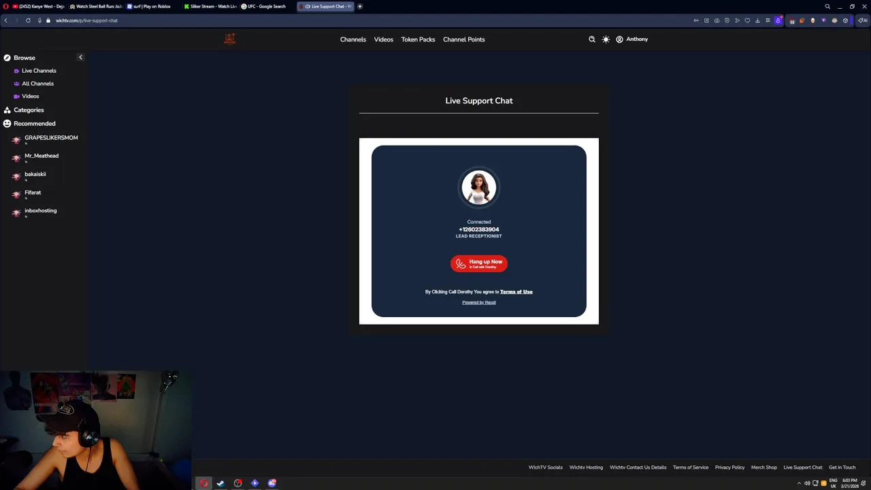The width and height of the screenshot is (871, 490).
Task: Open WichTV Socials footer link
Action: [x=546, y=468]
